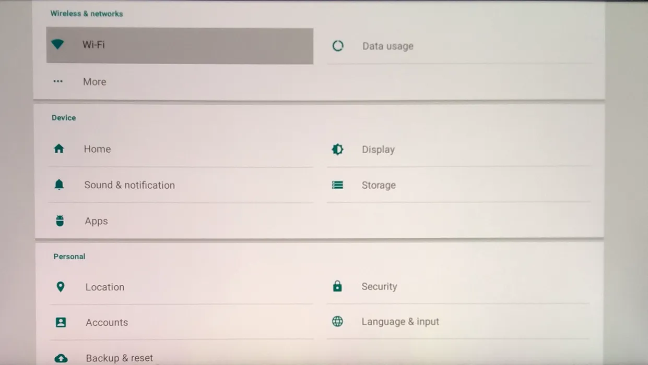Tap the Wi-Fi signal icon
648x365 pixels.
57,44
